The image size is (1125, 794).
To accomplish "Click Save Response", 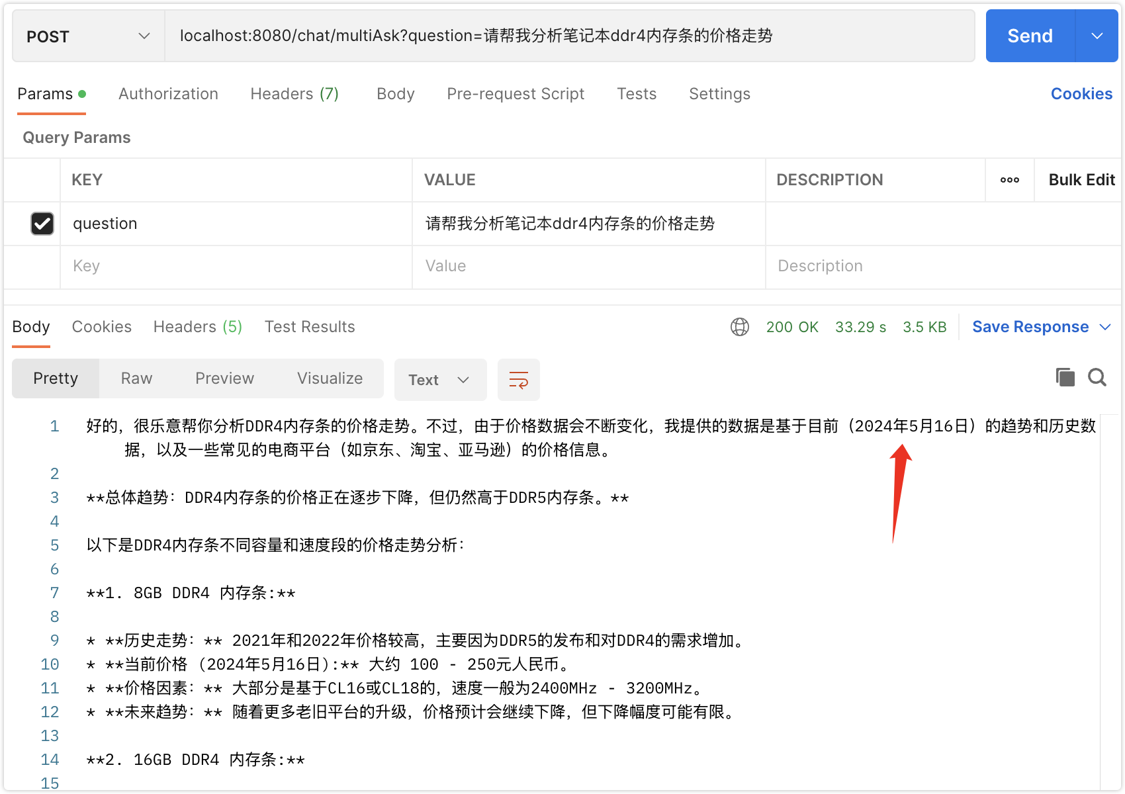I will (x=1030, y=327).
